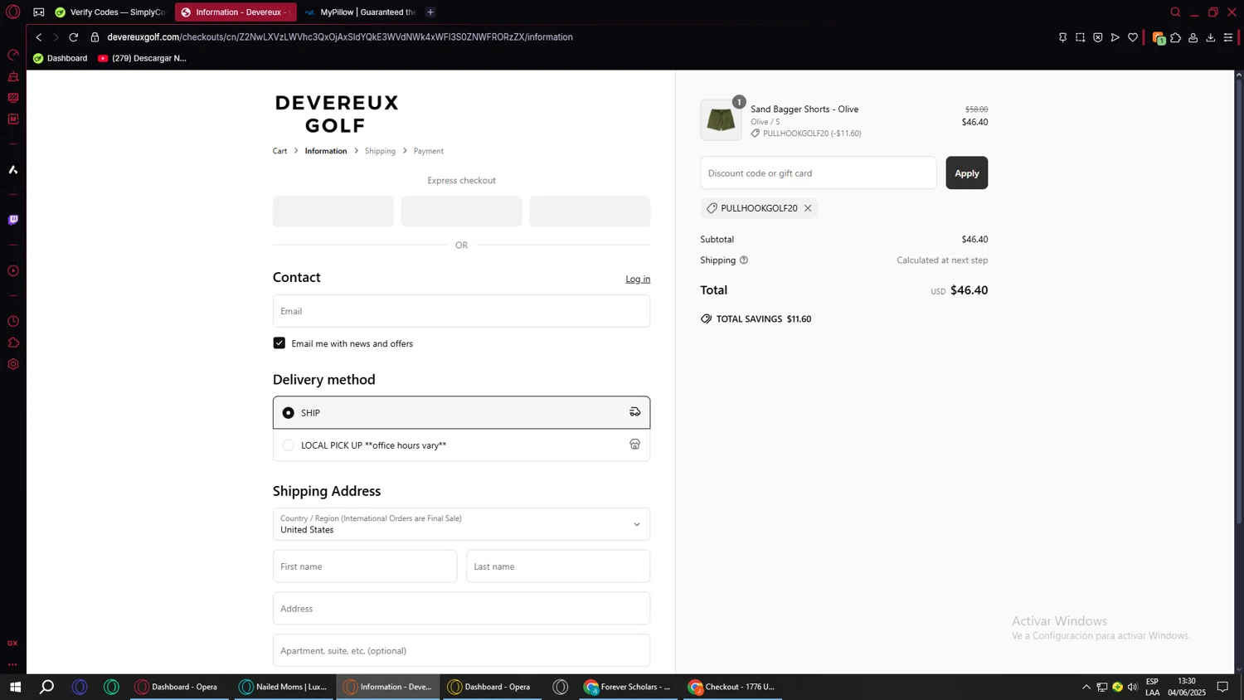Open the sidebar player icon
Screen dimensions: 1244x700
13,271
